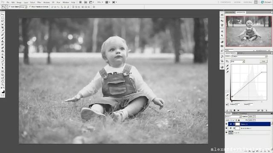
Task: Toggle adjustment layer visibility eye in Adjustments panel
Action: pos(238,110)
